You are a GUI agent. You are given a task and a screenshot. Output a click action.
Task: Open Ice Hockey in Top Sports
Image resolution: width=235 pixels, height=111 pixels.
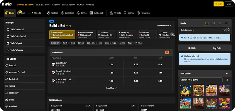[24, 93]
